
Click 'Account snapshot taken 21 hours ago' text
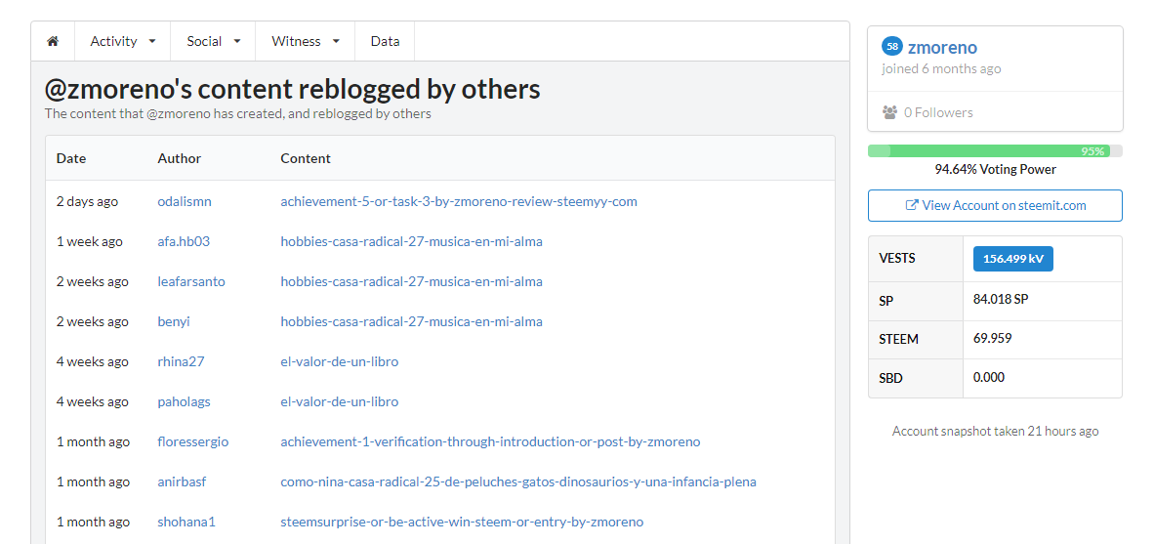[995, 432]
